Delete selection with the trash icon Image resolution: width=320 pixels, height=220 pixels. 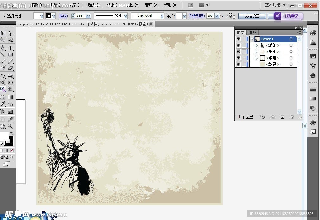click(292, 117)
